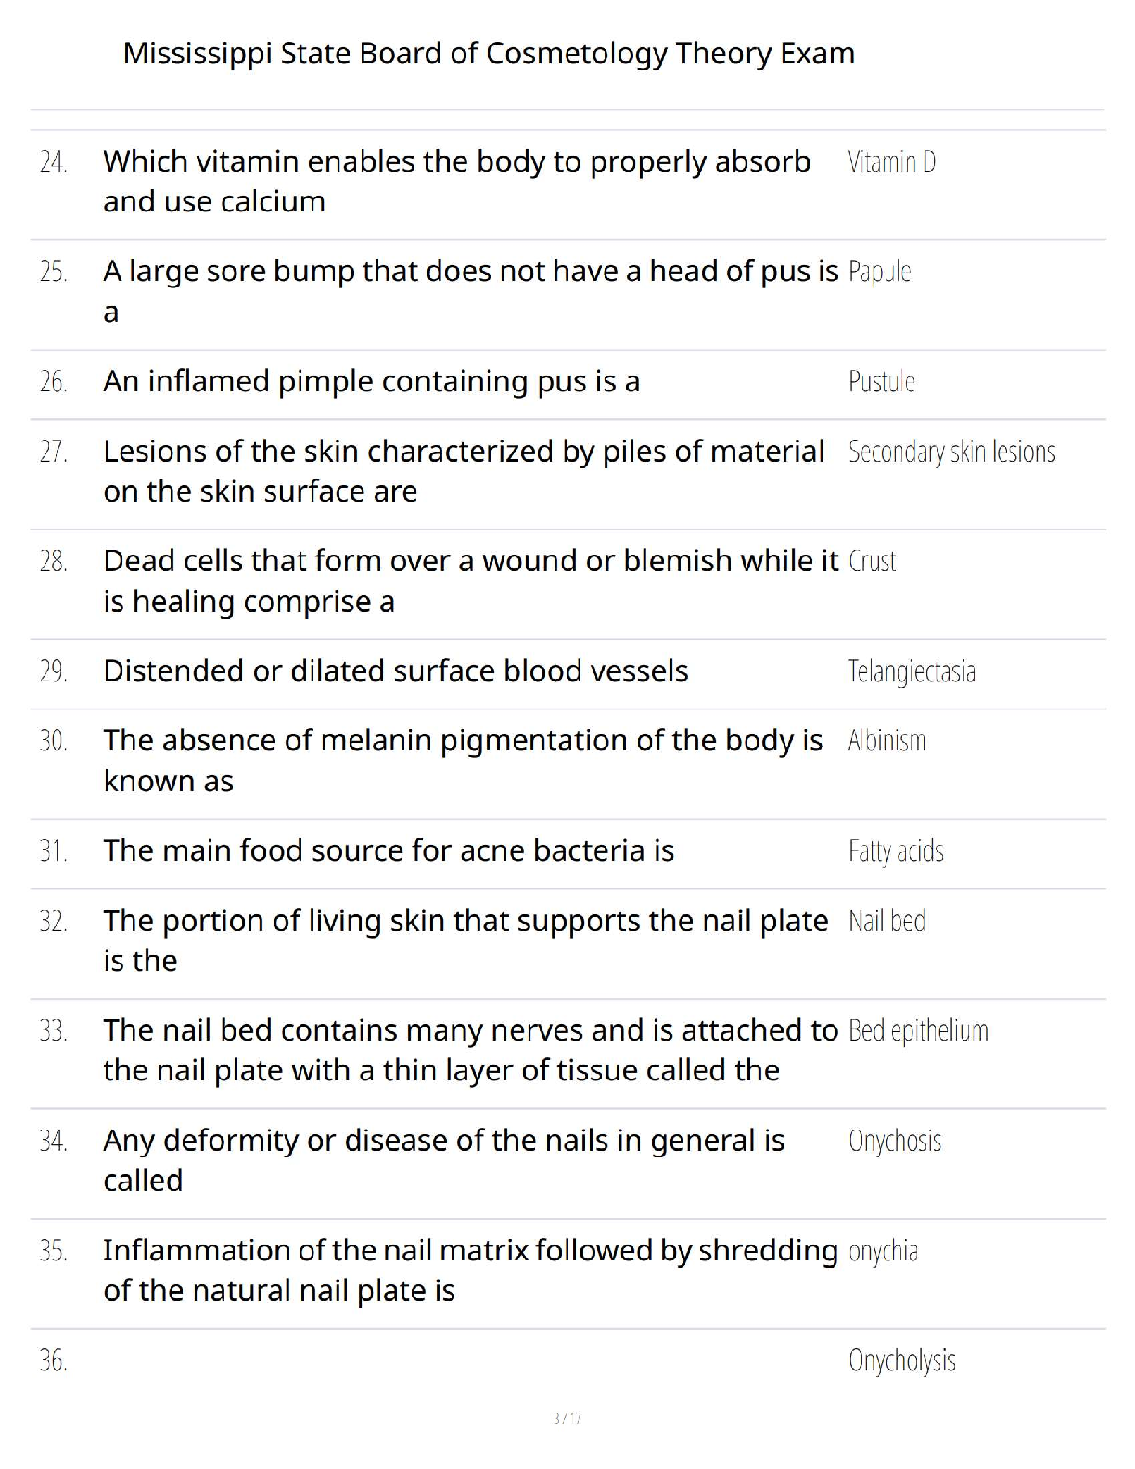
Task: Click the word "Telangiectasia"
Action: [x=912, y=671]
